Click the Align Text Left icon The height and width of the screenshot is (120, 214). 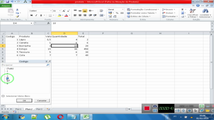tap(75, 15)
